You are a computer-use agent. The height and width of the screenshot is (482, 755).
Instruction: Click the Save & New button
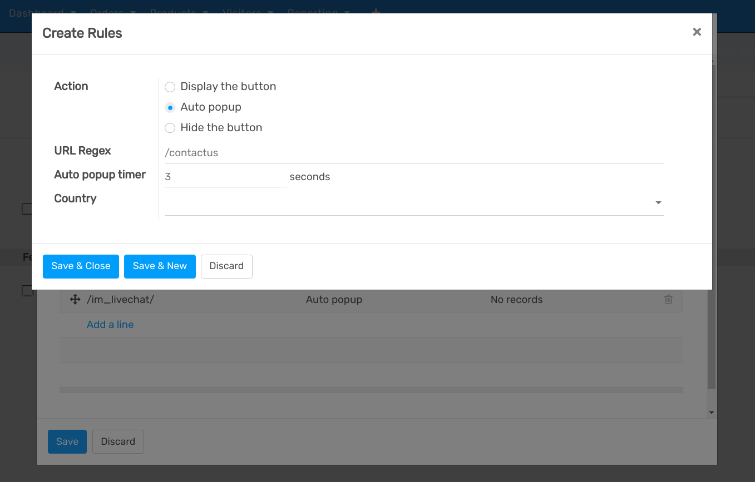[160, 266]
